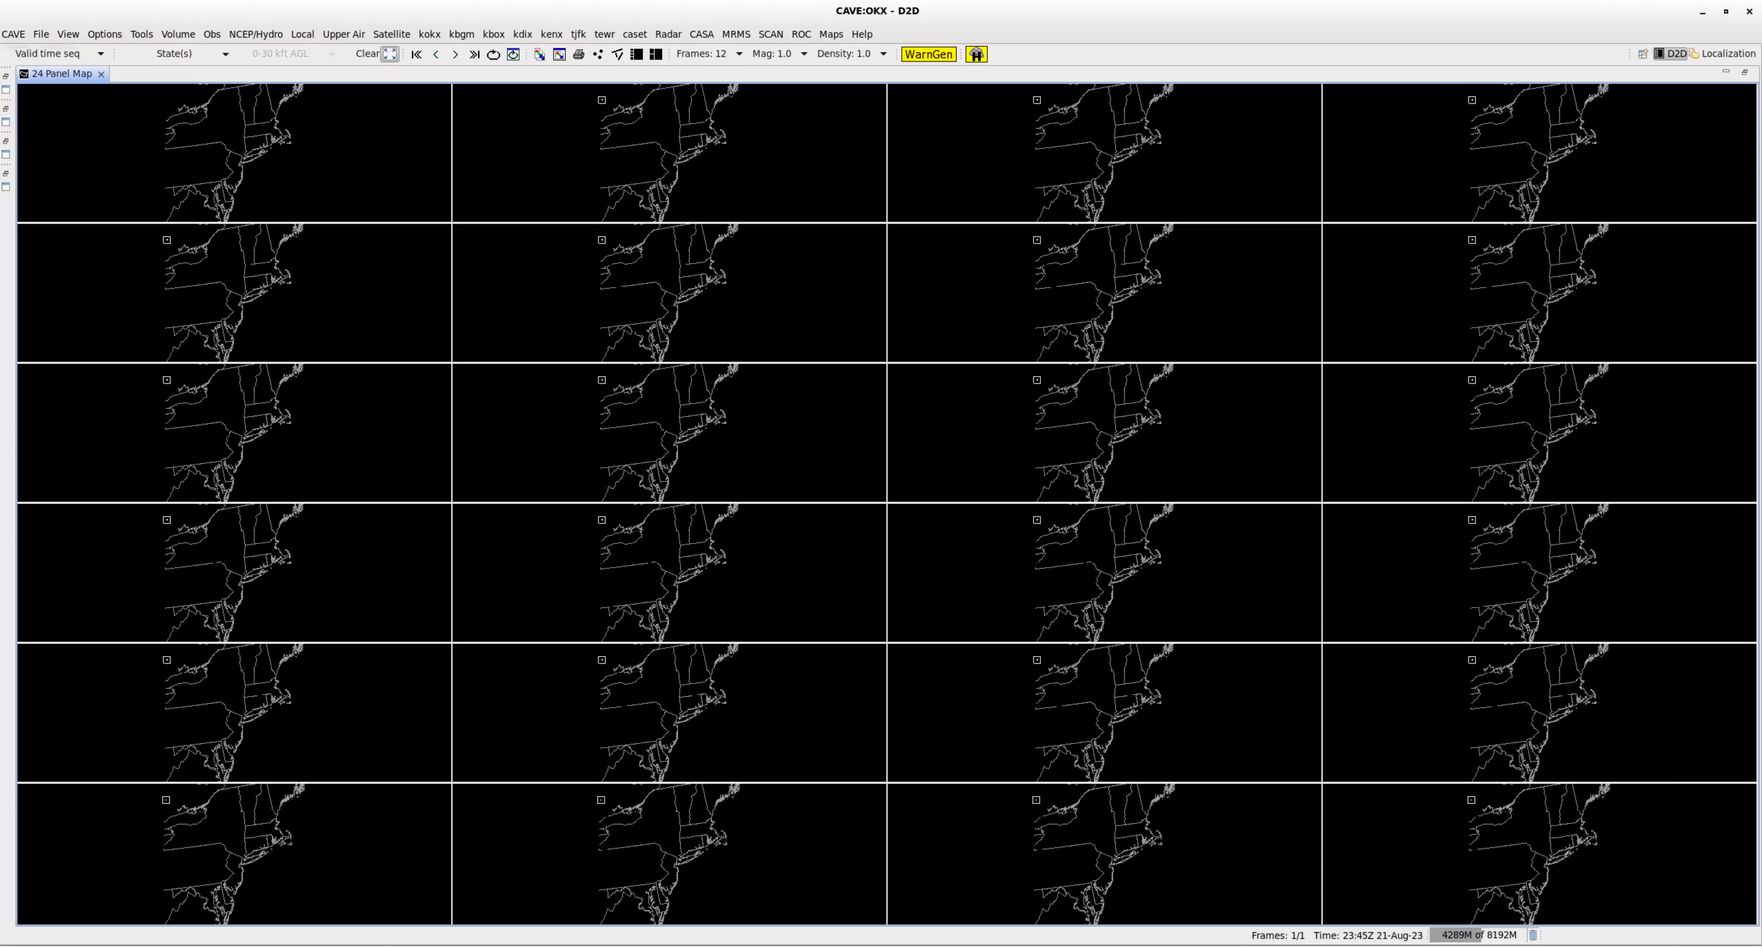The width and height of the screenshot is (1762, 947).
Task: Click the arrow-triangle tool icon beside points
Action: tap(617, 54)
